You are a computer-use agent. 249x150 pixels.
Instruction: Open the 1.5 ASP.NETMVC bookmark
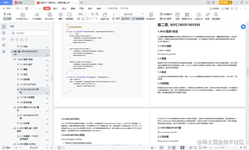coord(28,84)
